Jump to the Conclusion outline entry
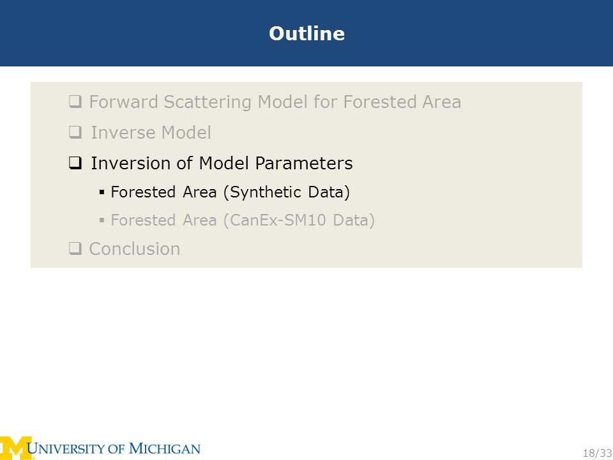The height and width of the screenshot is (460, 613). [135, 249]
